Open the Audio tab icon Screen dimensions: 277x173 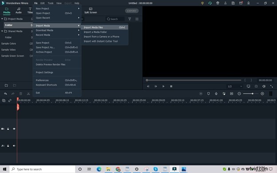pyautogui.click(x=19, y=9)
